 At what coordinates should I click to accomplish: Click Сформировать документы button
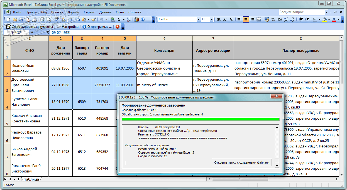click(x=30, y=27)
